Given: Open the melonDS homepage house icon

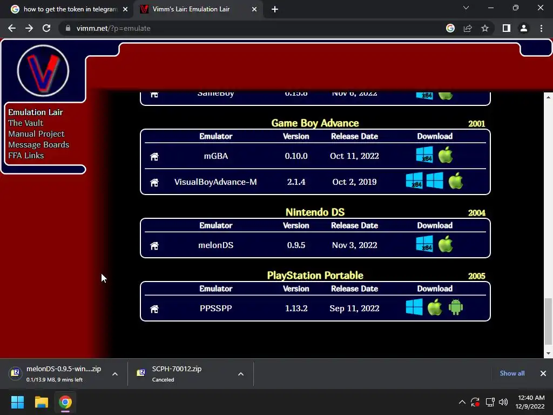Looking at the screenshot, I should click(154, 246).
